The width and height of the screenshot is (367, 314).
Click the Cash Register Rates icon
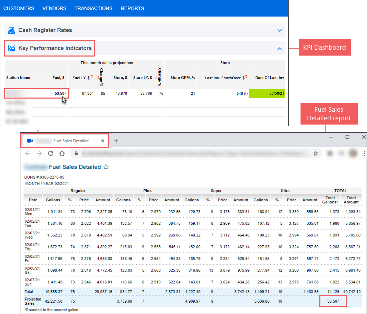pos(11,30)
